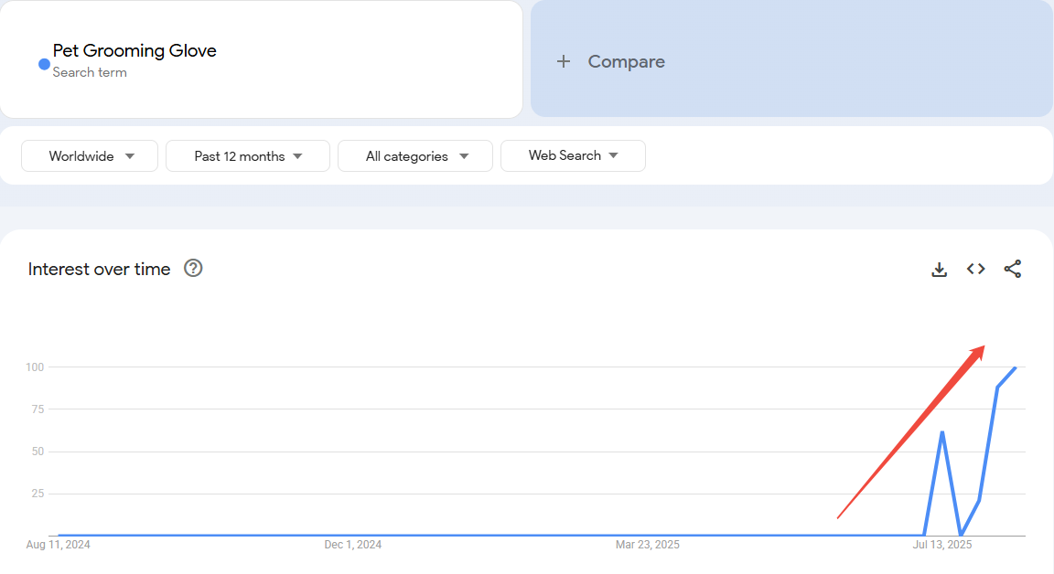Open the Worldwide location dropdown

coord(89,155)
